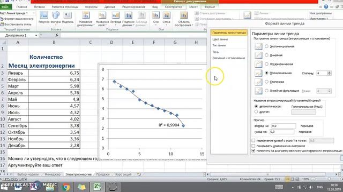The width and height of the screenshot is (343, 192).
Task: Click Восстановить стиль button
Action: tap(16, 25)
